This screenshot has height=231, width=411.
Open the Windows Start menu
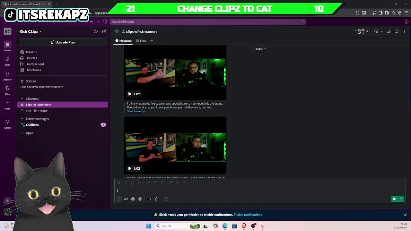click(149, 226)
